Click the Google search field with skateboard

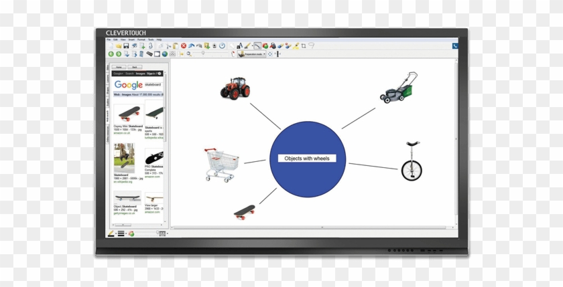coord(153,84)
